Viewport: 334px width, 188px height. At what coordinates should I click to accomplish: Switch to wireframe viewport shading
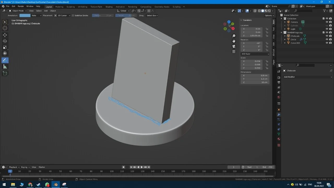(x=259, y=11)
